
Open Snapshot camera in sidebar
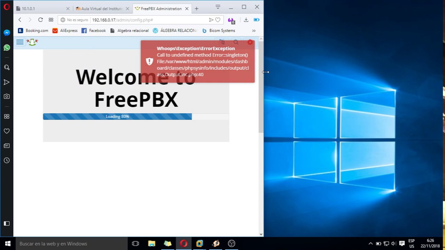[7, 96]
